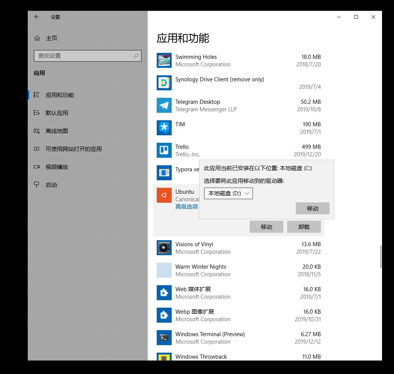Click the Telegram Desktop icon
The width and height of the screenshot is (394, 374).
(164, 105)
